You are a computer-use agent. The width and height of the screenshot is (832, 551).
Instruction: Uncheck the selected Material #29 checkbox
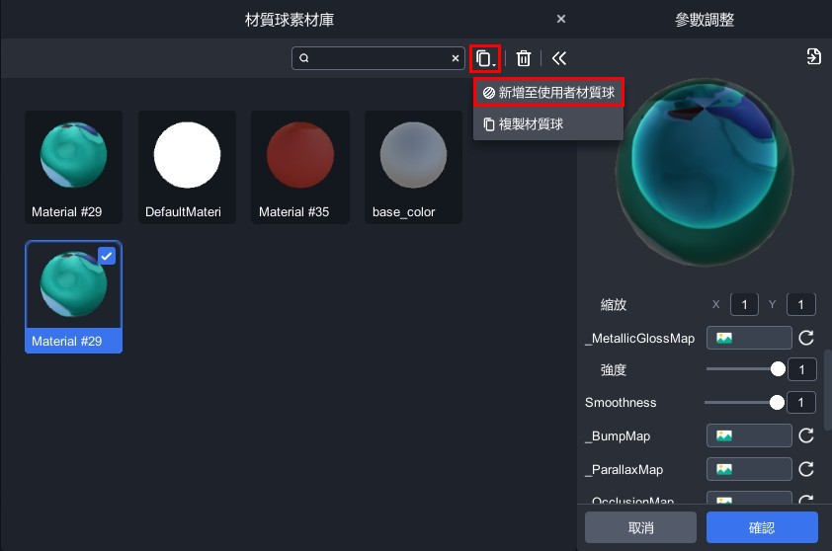coord(107,256)
